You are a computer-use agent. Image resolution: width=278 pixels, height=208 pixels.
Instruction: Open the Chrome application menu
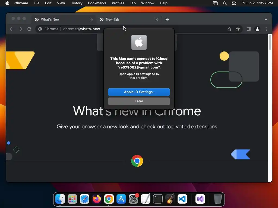[21, 3]
